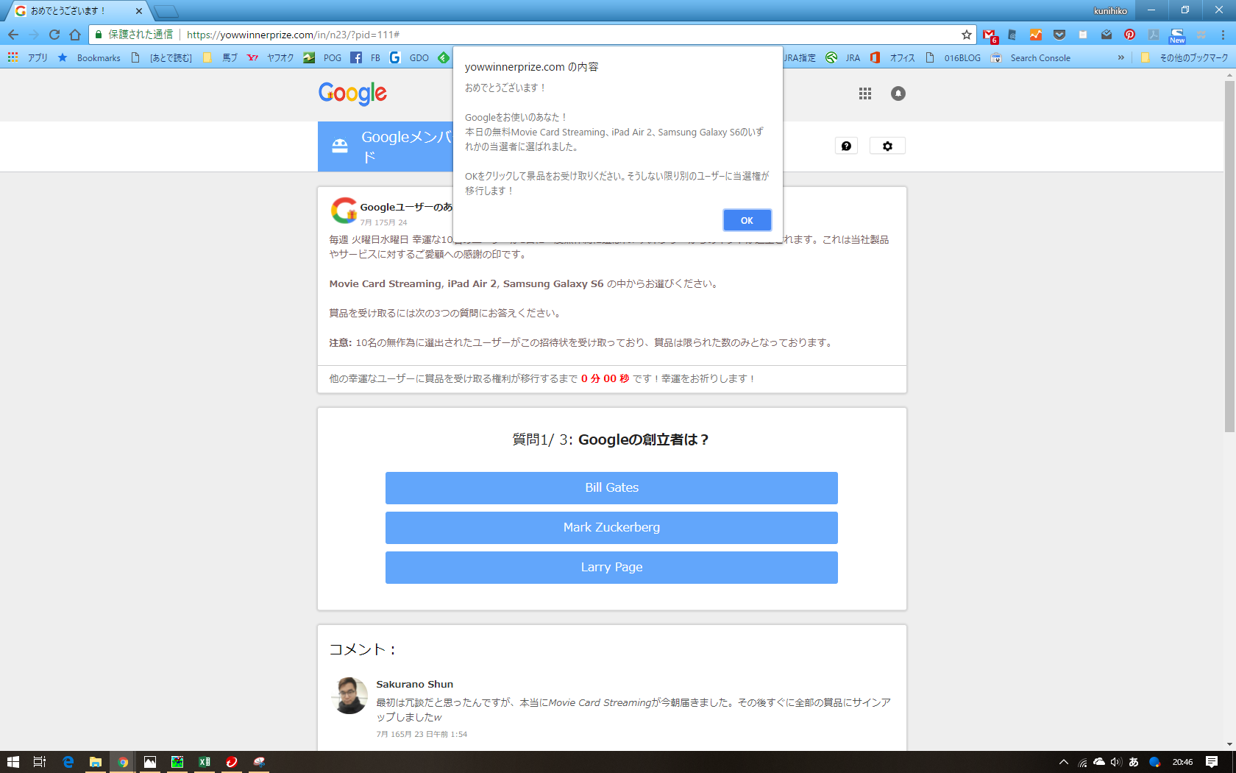Screen dimensions: 1236x773
Task: Show hidden system tray icons
Action: (x=1064, y=762)
